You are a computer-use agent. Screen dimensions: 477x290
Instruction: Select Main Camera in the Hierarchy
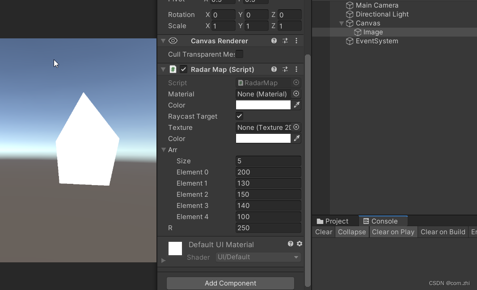click(377, 5)
